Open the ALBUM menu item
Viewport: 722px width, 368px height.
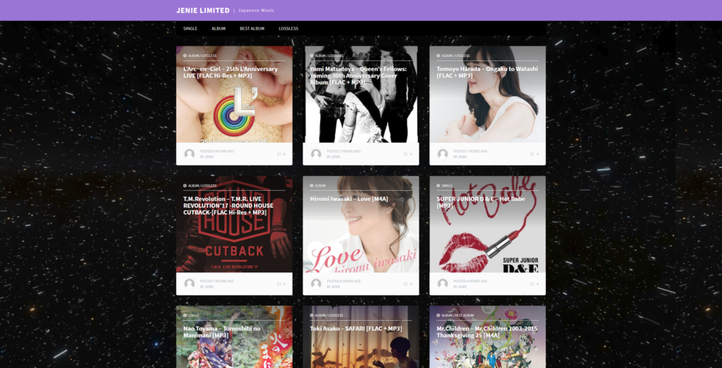tap(219, 28)
